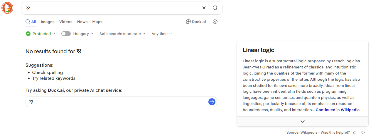Open Continued in Wikipedia link
This screenshot has width=371, height=136.
pos(338,110)
